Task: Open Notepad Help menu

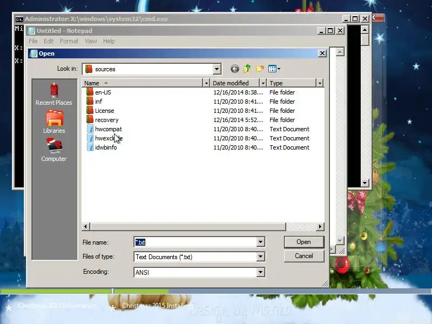Action: point(109,41)
